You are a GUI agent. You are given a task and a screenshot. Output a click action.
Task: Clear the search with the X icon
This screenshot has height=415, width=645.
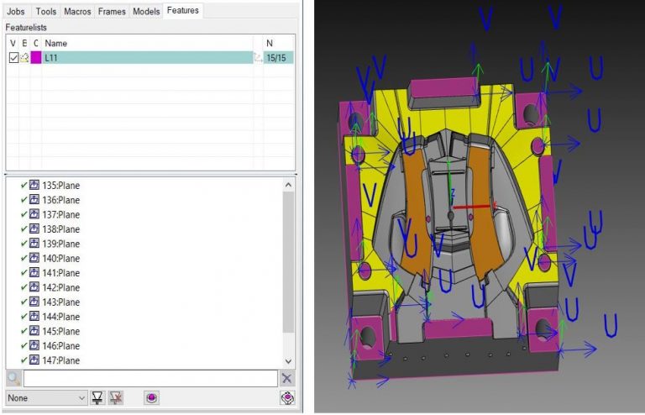coord(287,379)
